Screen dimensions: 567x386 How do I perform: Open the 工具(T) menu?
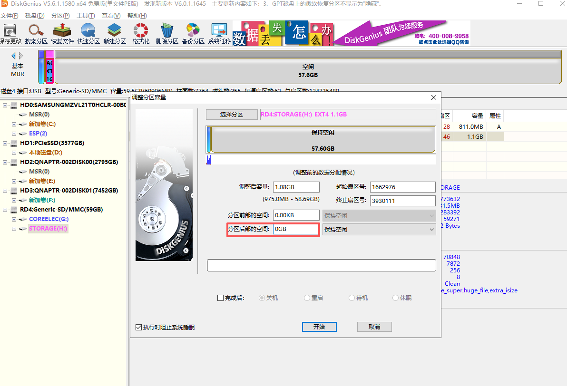click(85, 16)
